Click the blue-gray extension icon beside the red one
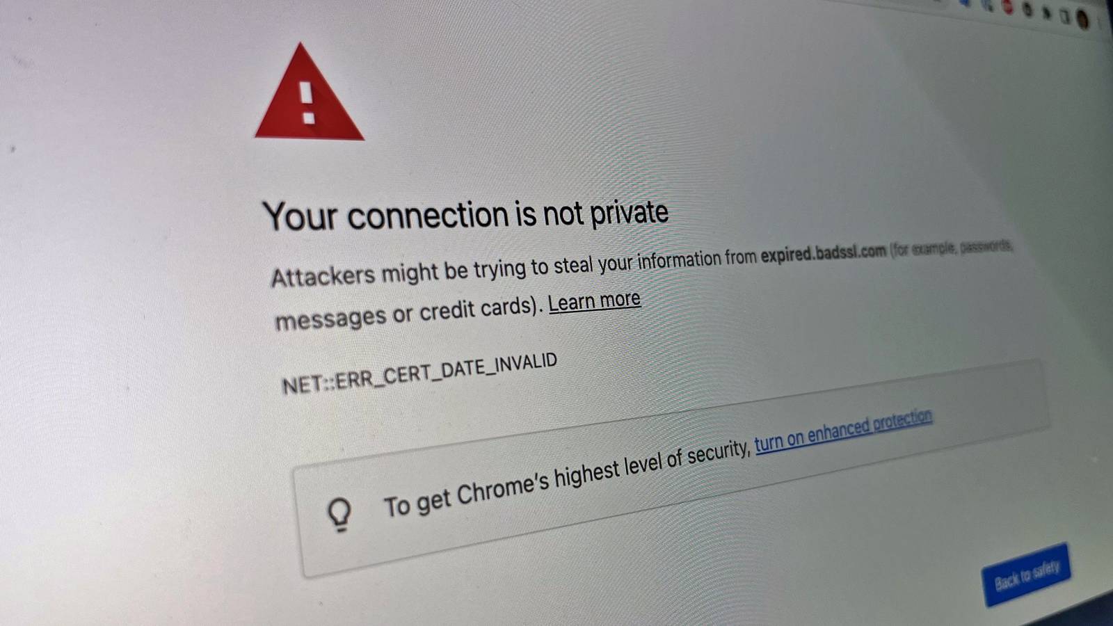The image size is (1113, 626). pos(988,6)
